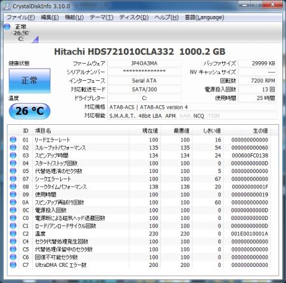Click the status orb for ID C0 row

(13, 218)
